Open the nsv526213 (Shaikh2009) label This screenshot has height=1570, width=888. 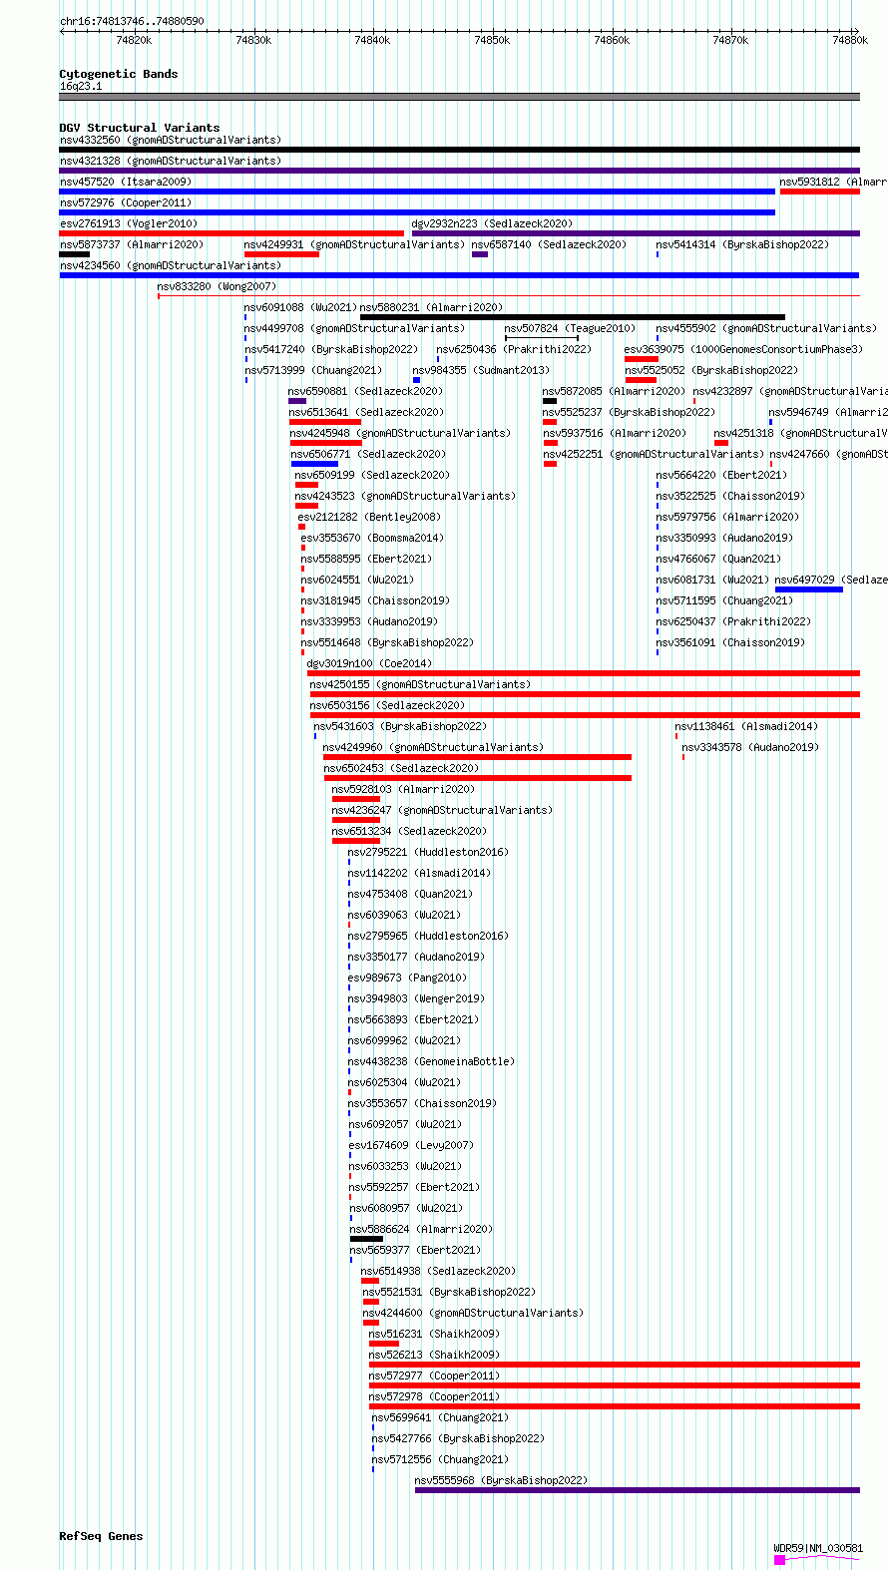click(435, 1355)
